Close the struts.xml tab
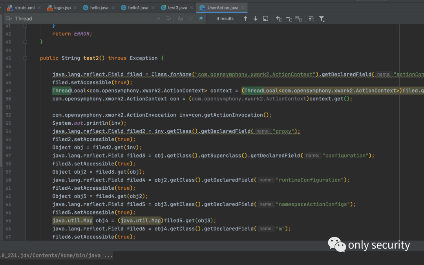The width and height of the screenshot is (424, 265). 39,7
